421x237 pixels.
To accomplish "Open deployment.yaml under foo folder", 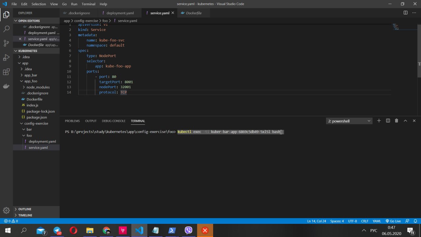I will coord(36,141).
